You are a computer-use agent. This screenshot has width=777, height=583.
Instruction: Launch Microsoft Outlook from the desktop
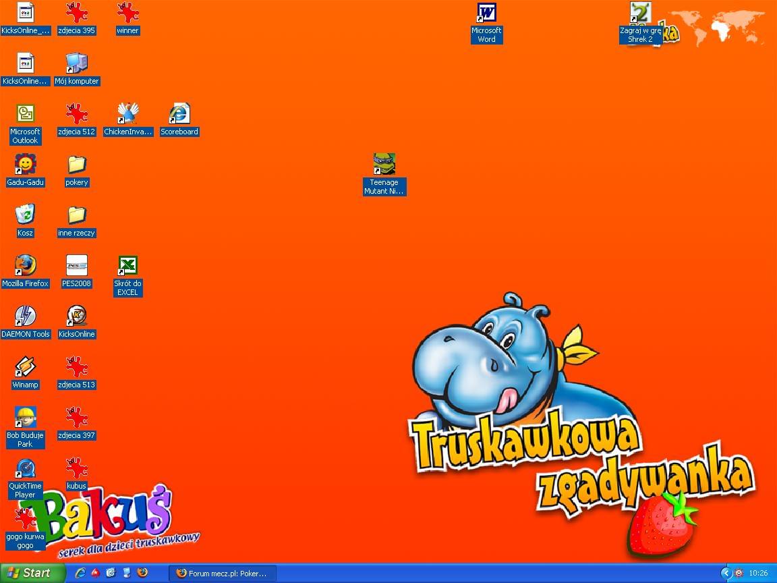click(25, 124)
